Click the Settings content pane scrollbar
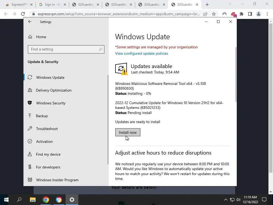The width and height of the screenshot is (273, 205). pos(236,74)
